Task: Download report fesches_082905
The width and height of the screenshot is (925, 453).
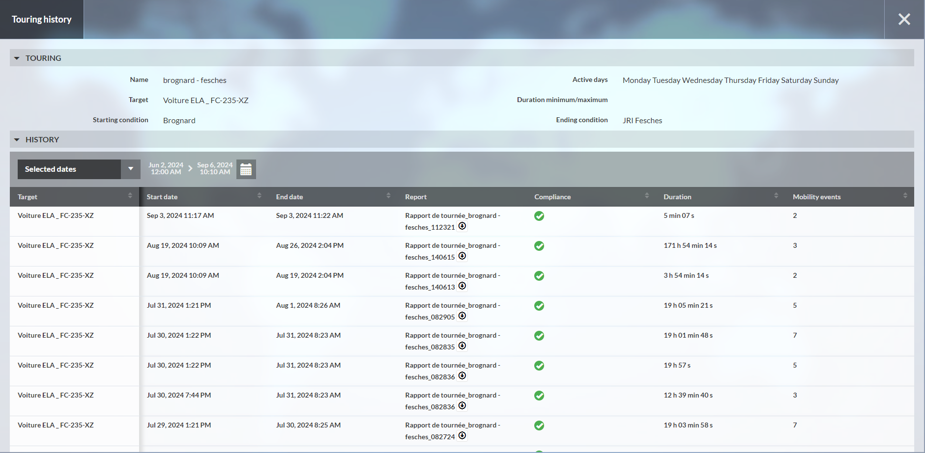Action: pyautogui.click(x=462, y=316)
